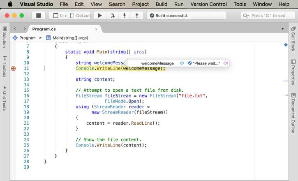Open the Document Outline side panel
The image size is (298, 181).
coord(293,113)
